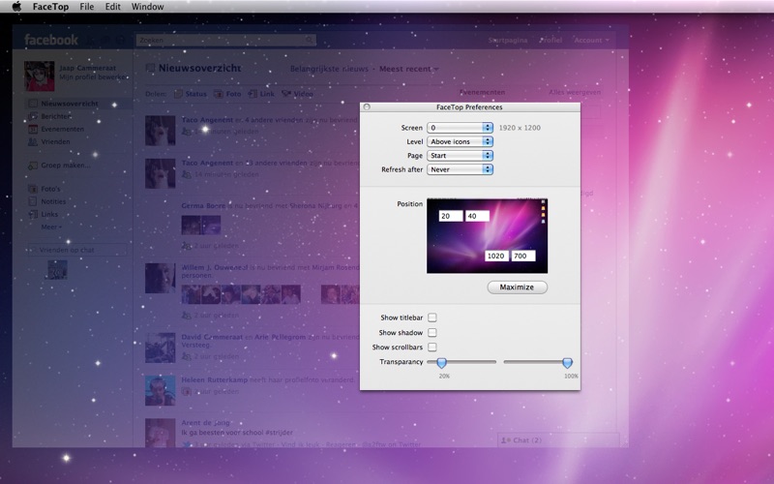Click the Nieuwsoverzicht sidebar icon

click(x=33, y=104)
